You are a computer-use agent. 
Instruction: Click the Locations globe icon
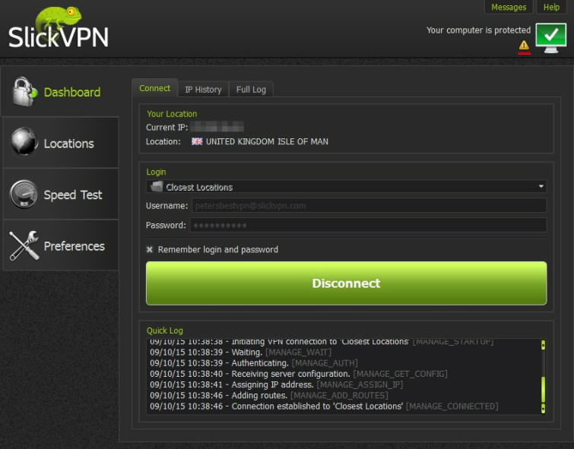point(24,141)
